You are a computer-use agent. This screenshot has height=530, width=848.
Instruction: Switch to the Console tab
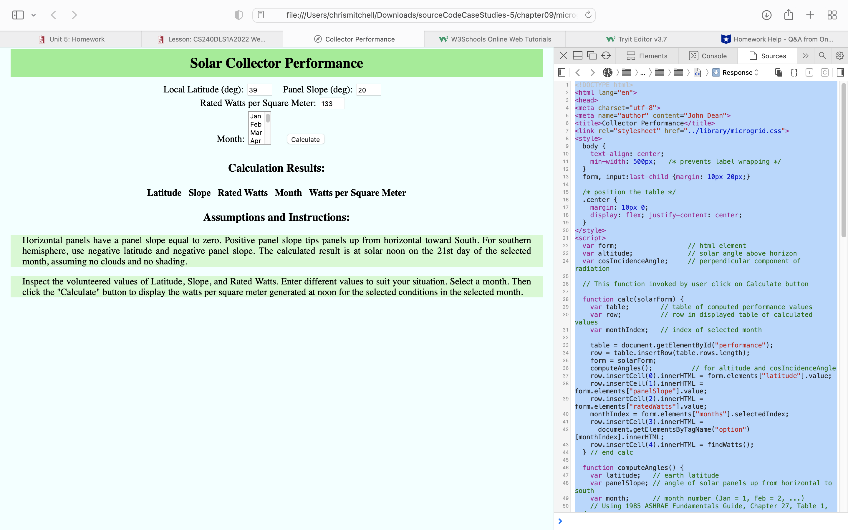(708, 56)
